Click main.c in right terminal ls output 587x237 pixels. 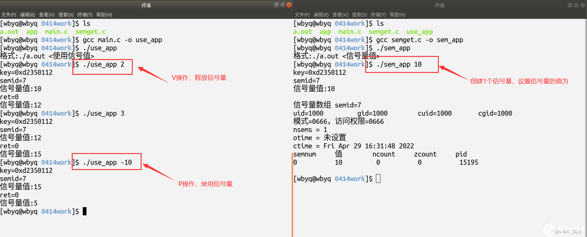point(350,32)
